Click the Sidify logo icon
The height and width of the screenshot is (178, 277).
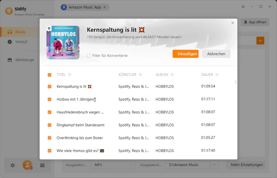[x=9, y=11]
